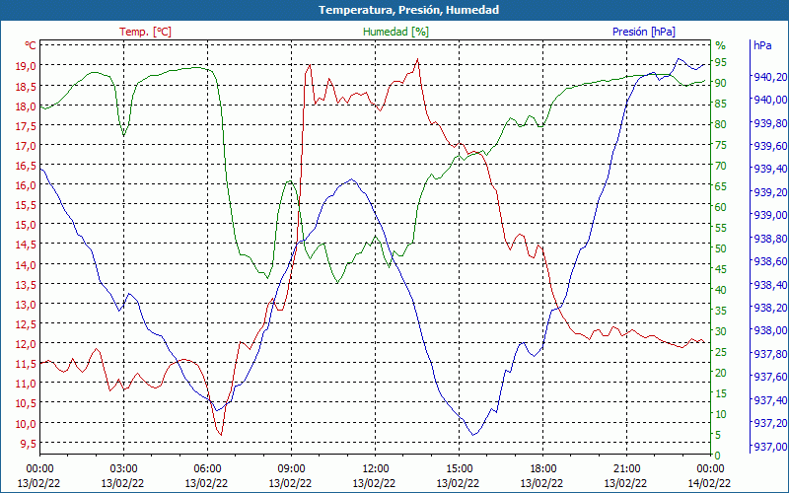789x493 pixels.
Task: Select the green Humedad [%] legend label
Action: (396, 32)
